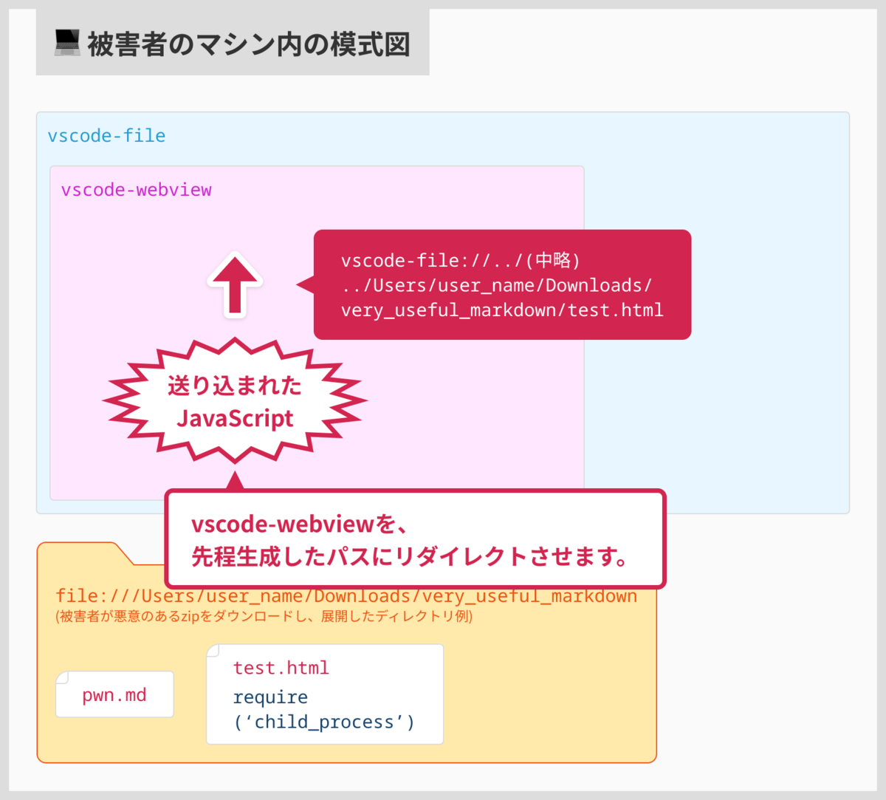Click the 送り込まれた JavaScript burst

pos(235,401)
